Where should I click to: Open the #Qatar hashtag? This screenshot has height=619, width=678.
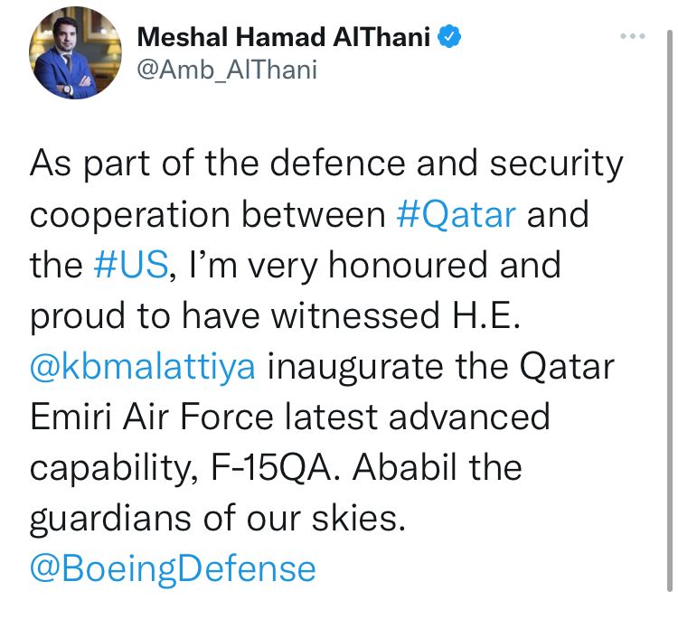pyautogui.click(x=457, y=215)
